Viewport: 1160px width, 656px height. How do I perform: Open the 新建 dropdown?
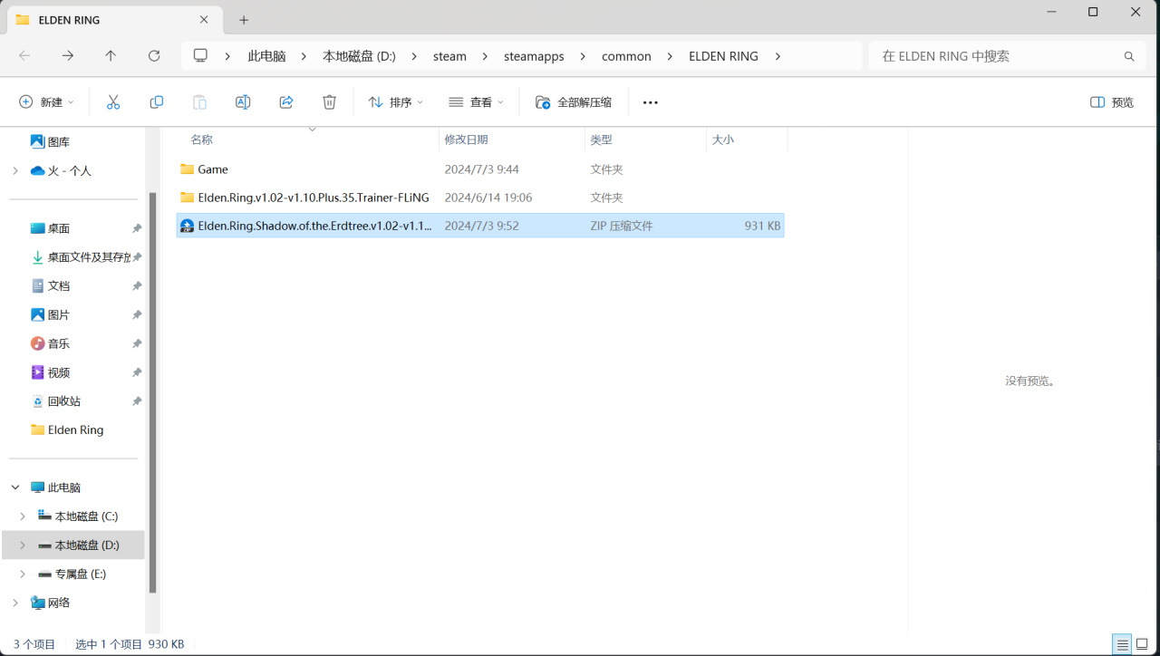(x=46, y=102)
